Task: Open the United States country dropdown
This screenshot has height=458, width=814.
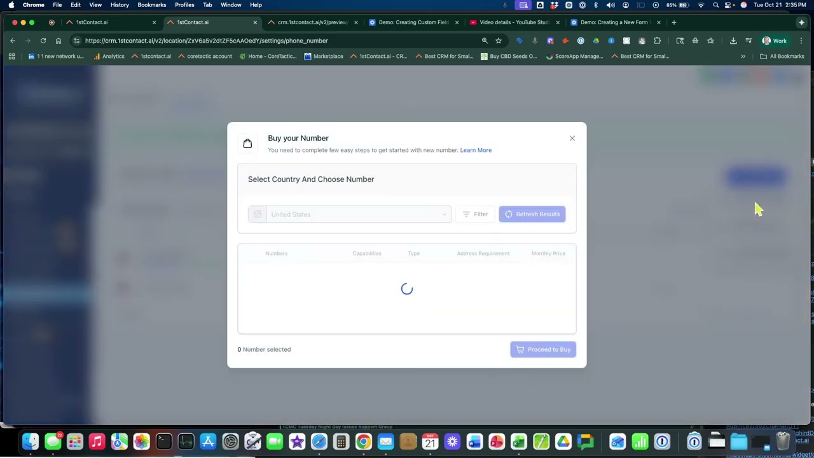Action: [x=350, y=214]
